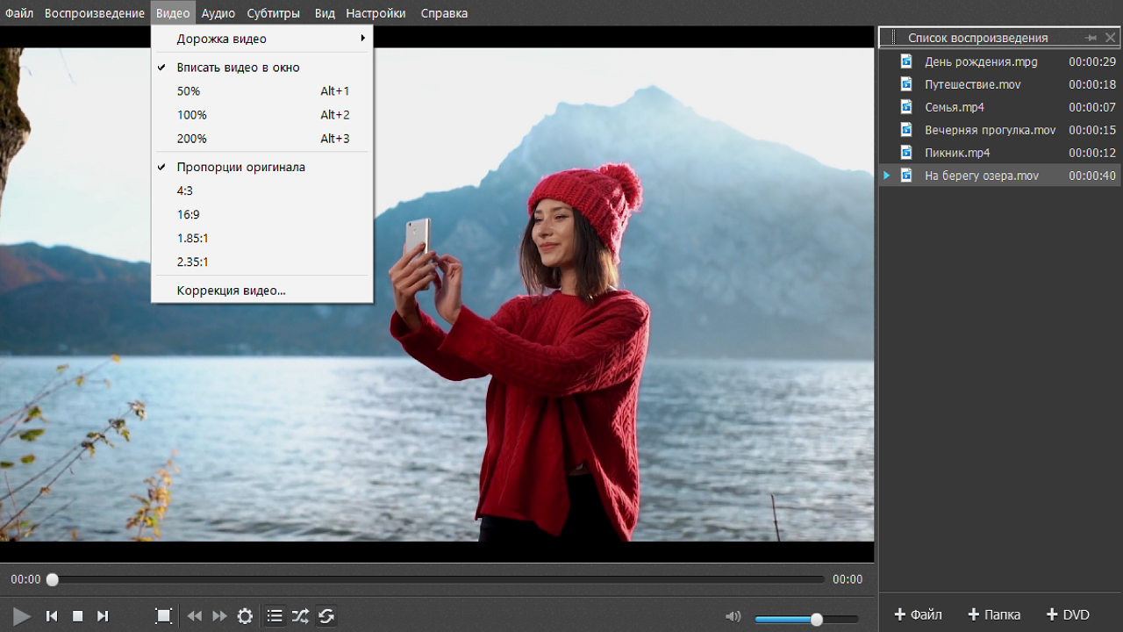Select На берегу озера.mov in playlist
The height and width of the screenshot is (632, 1123).
pos(1000,176)
